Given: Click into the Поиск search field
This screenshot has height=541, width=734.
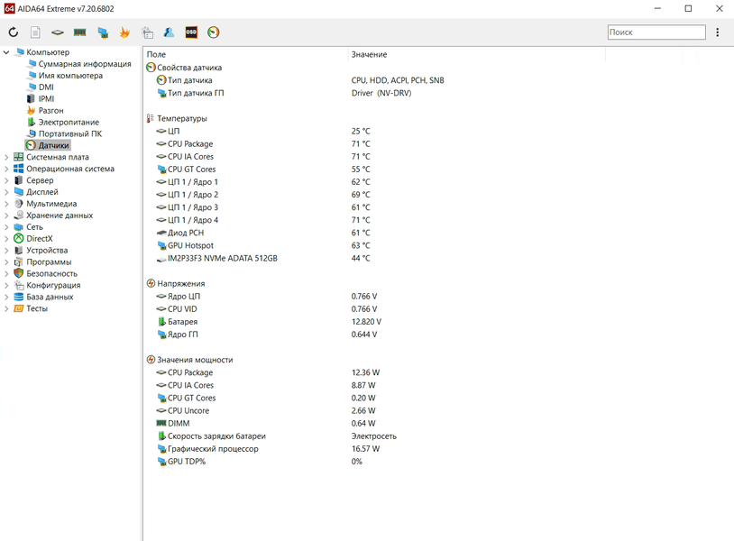Looking at the screenshot, I should [656, 32].
